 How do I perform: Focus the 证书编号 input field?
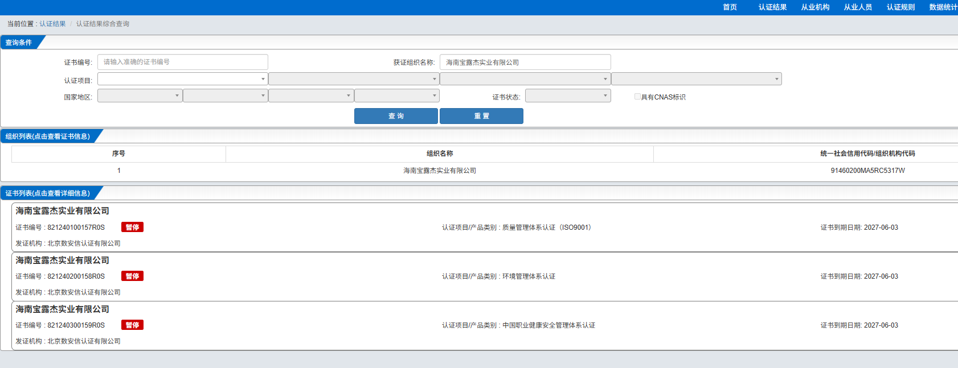(182, 62)
